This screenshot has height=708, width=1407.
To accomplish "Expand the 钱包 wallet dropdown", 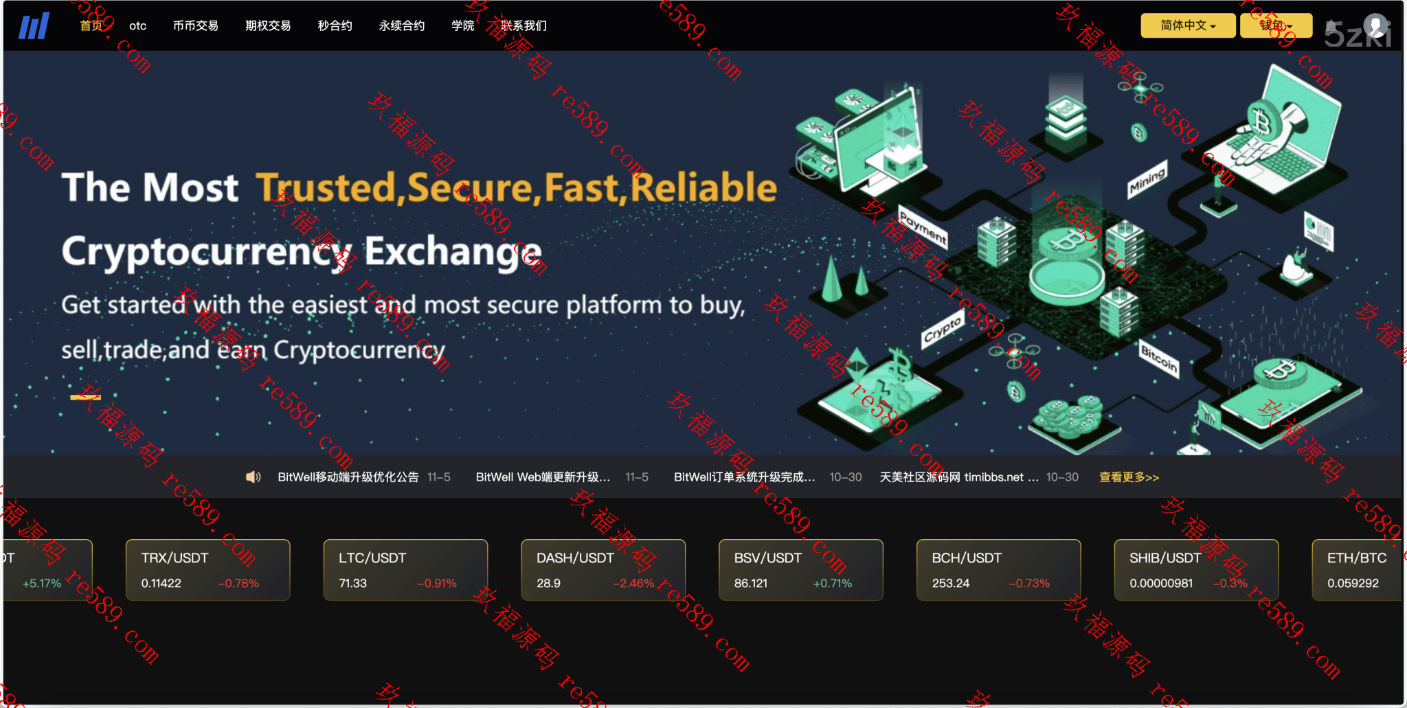I will tap(1276, 25).
